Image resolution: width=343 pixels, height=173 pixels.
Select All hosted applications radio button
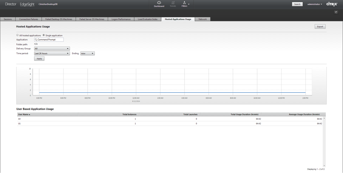(18, 35)
